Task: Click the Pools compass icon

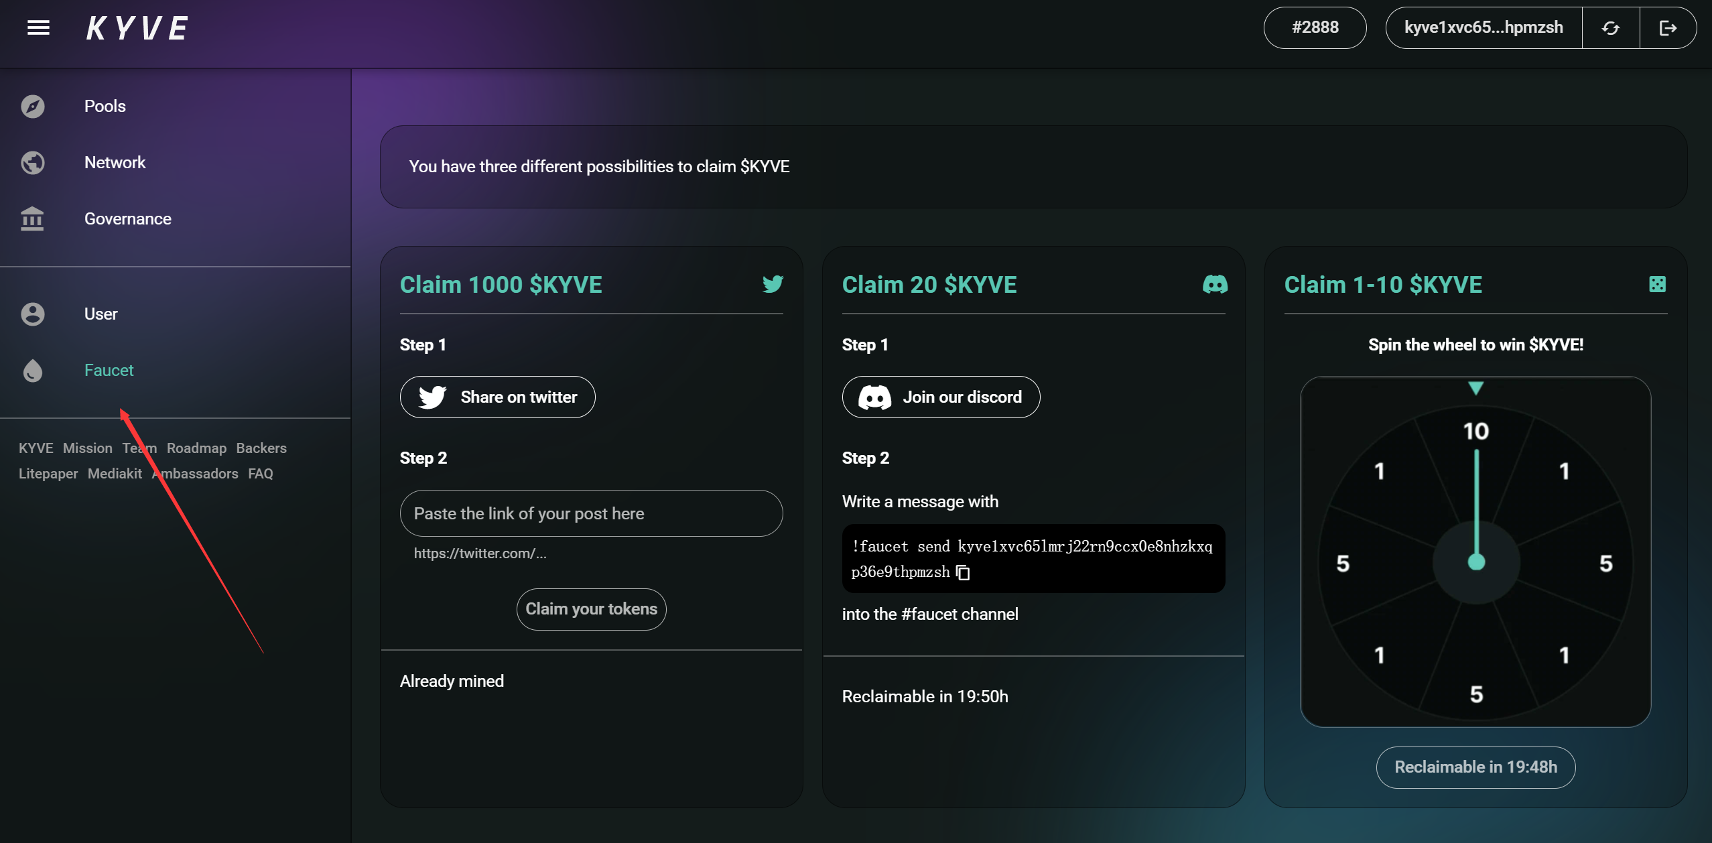Action: [x=32, y=106]
